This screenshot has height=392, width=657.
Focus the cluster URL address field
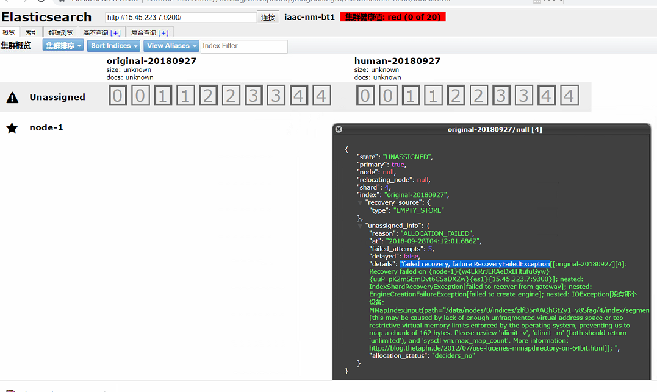[181, 17]
